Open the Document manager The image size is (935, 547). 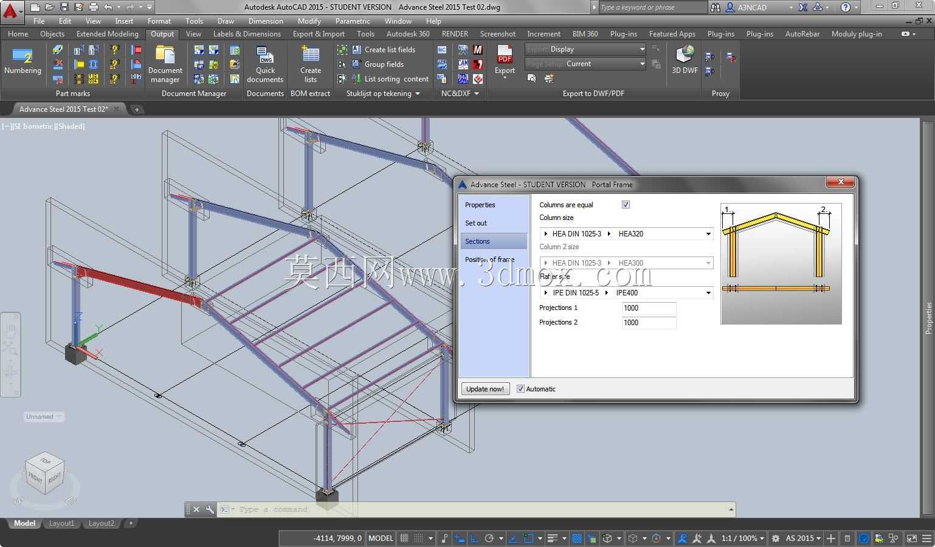click(x=165, y=64)
